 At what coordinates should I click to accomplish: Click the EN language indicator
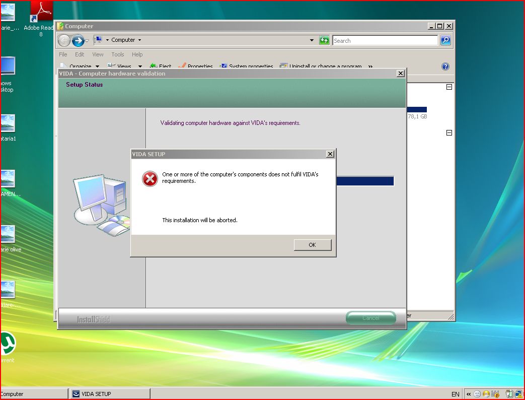(x=456, y=394)
